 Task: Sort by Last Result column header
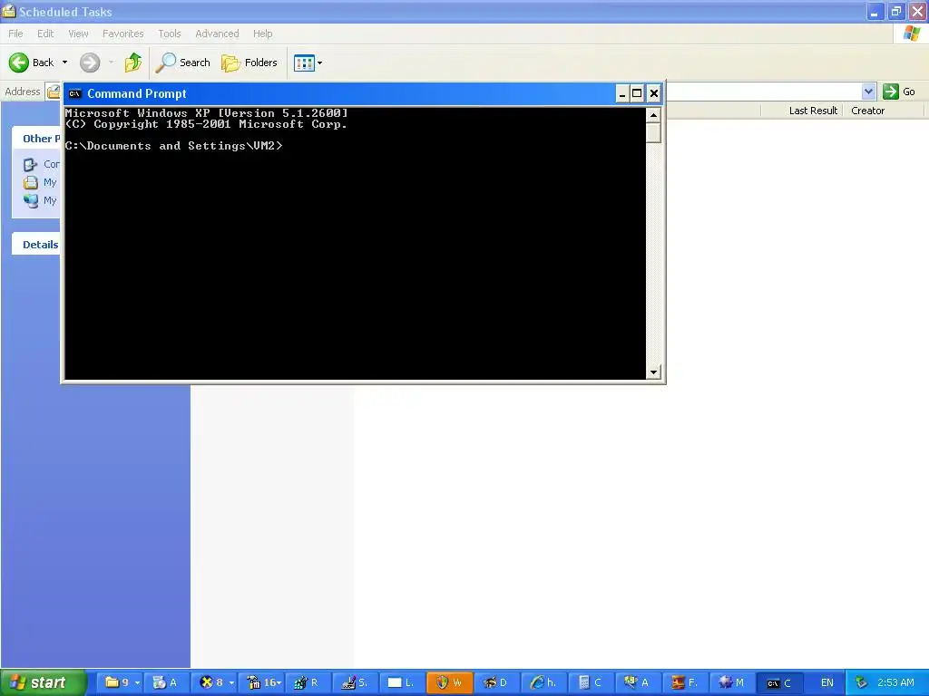click(x=813, y=111)
